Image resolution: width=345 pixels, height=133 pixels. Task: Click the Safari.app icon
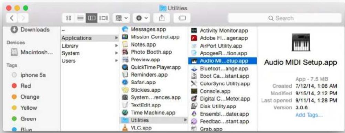click(125, 82)
